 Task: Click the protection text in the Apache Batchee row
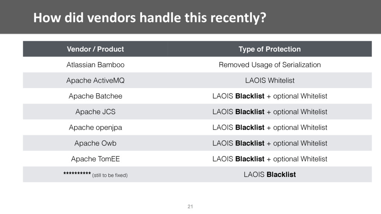tap(270, 96)
